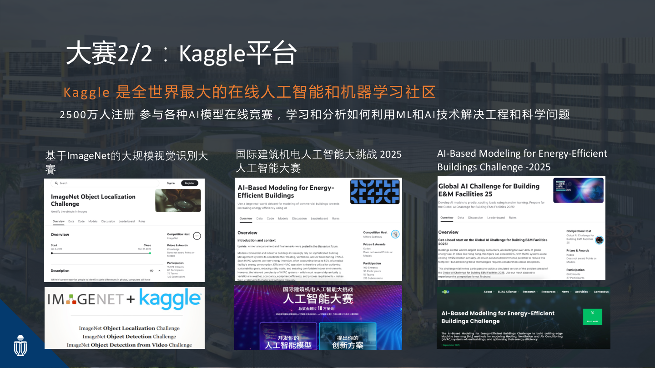This screenshot has height=368, width=655.
Task: Click the university crest logo at bottom-left
Action: [x=20, y=345]
